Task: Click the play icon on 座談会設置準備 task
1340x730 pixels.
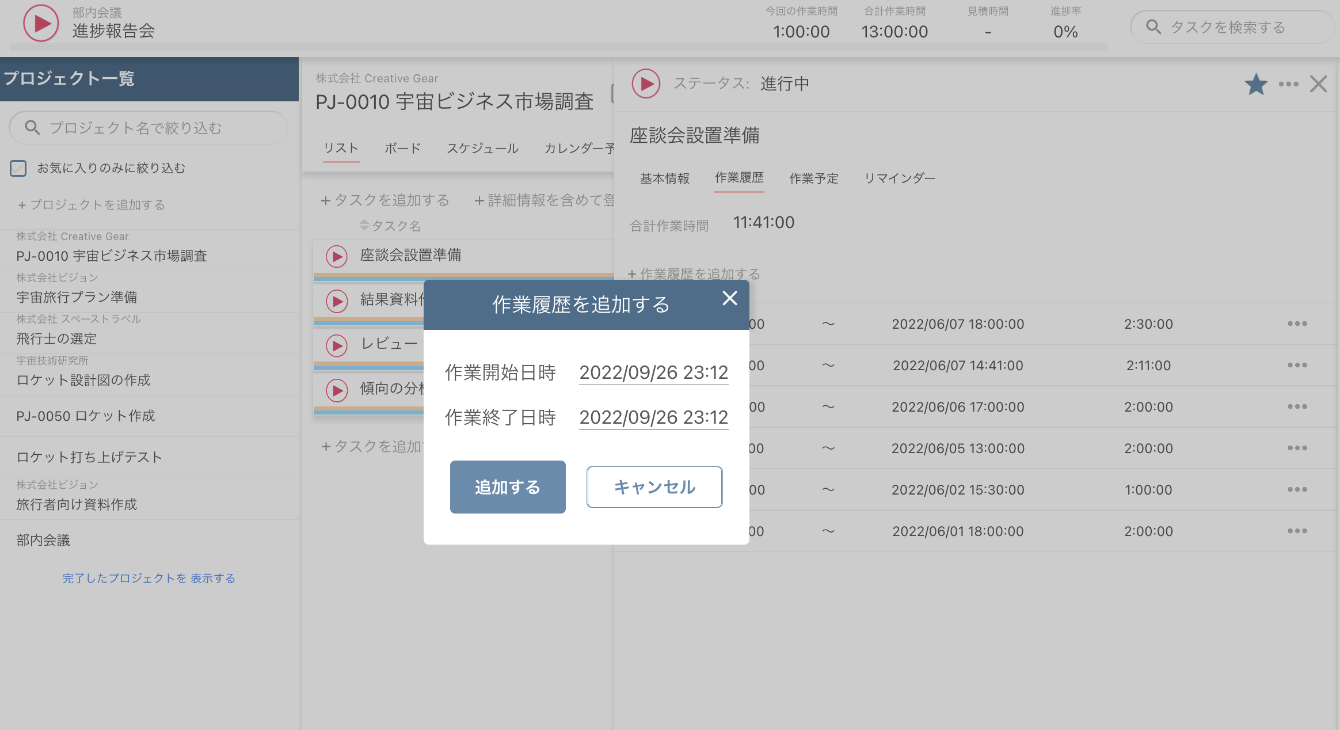Action: coord(336,256)
